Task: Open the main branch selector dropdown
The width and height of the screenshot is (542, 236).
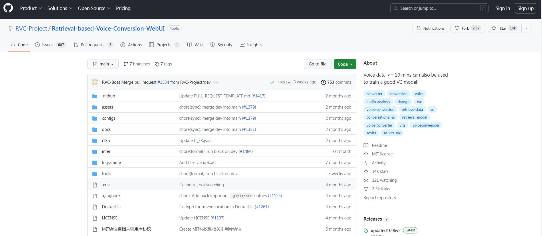Action: [103, 64]
